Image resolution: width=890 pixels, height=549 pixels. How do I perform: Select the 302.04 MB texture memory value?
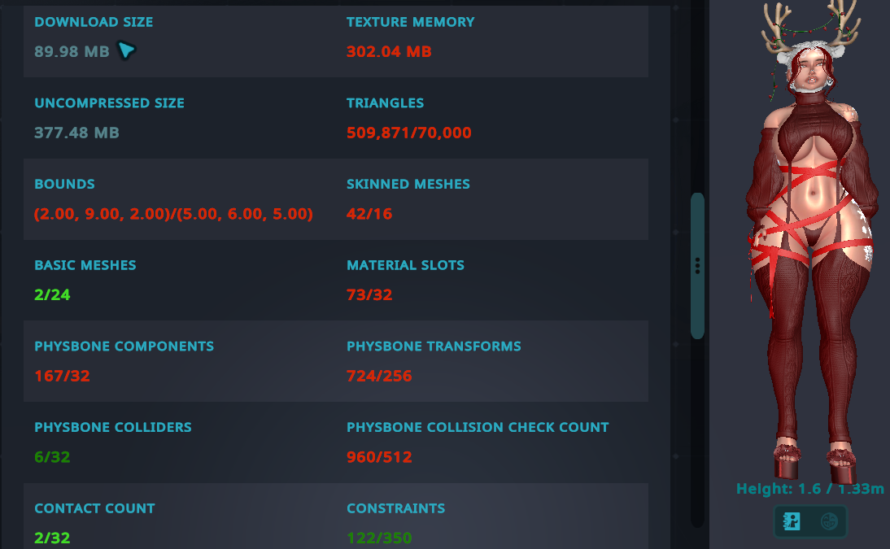tap(389, 52)
